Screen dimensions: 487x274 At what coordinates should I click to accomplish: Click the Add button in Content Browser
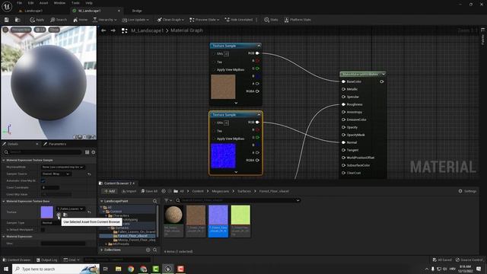coord(110,191)
